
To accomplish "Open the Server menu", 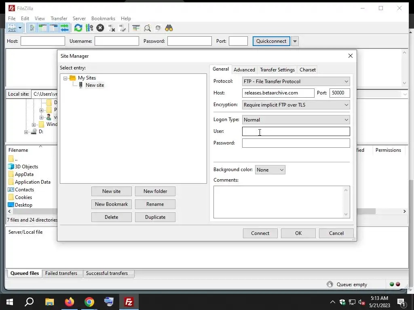I will coord(79,19).
